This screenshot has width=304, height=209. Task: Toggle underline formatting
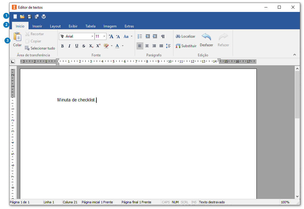coord(77,46)
